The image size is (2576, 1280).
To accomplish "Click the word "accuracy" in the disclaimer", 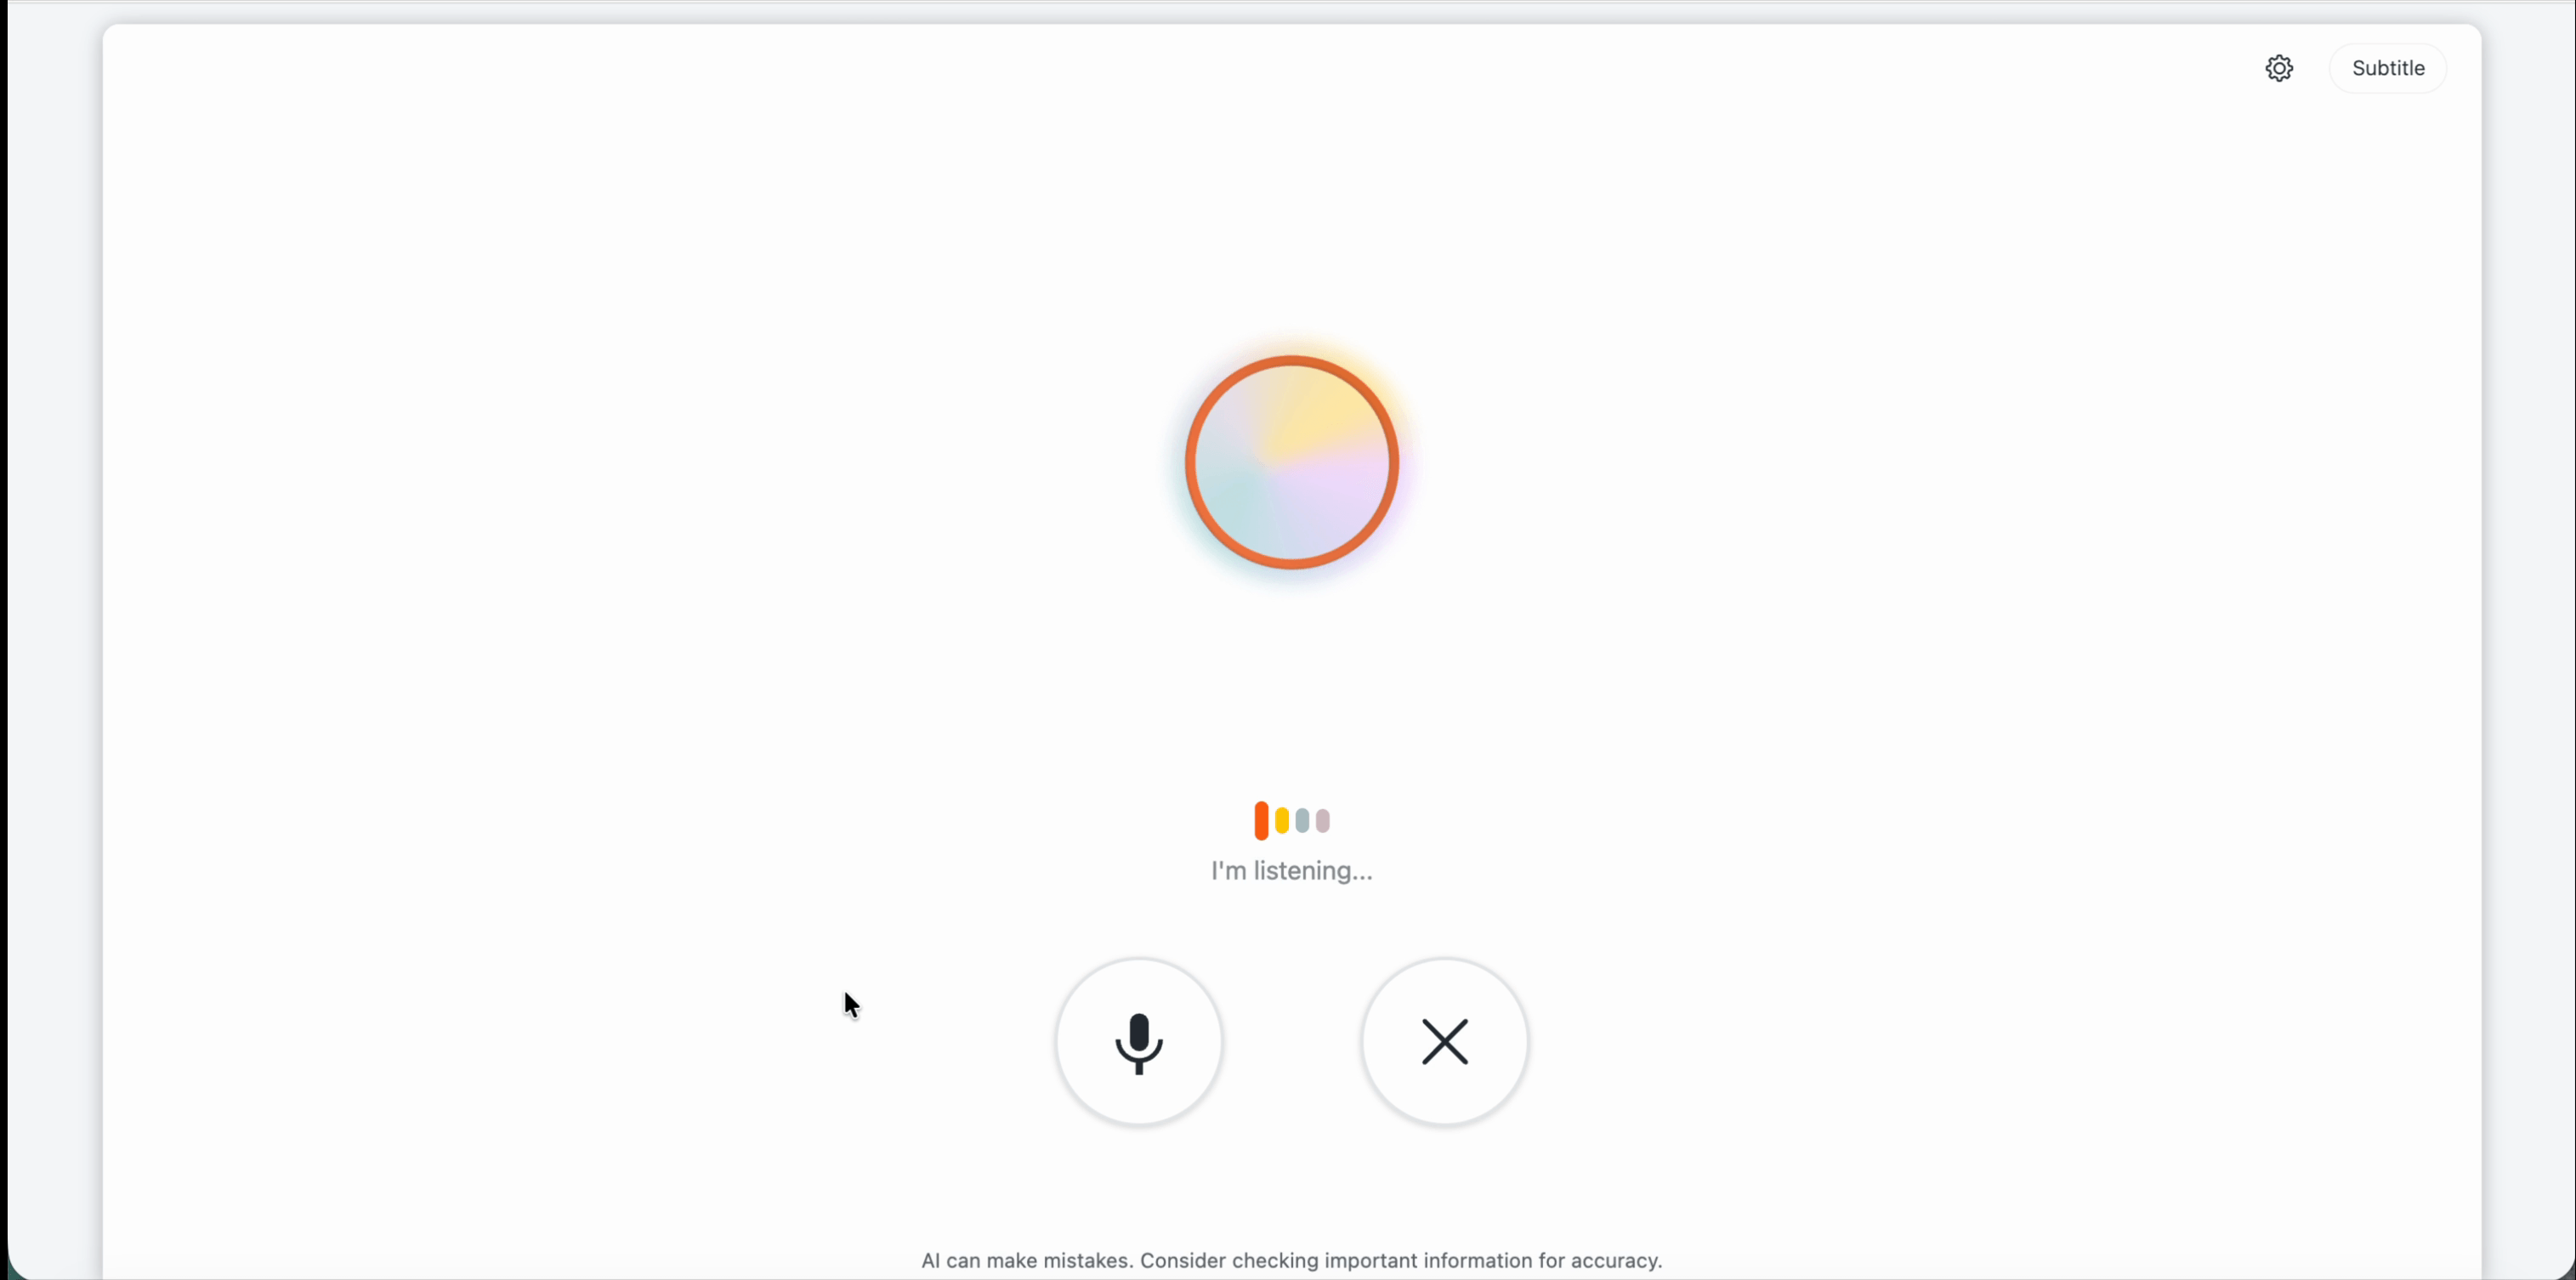I will (1612, 1260).
